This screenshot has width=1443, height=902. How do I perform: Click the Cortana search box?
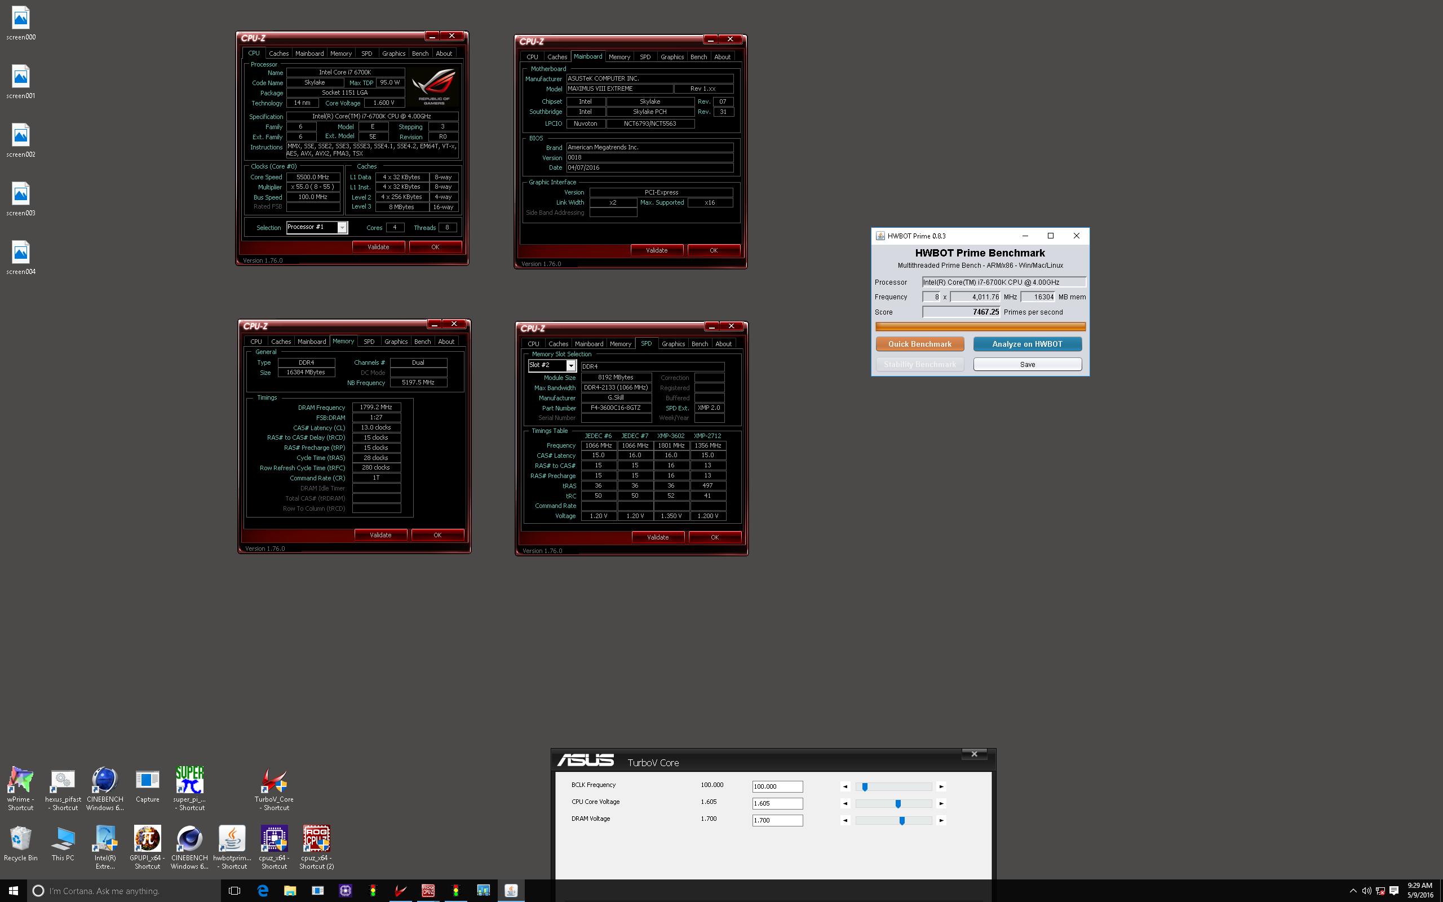[124, 891]
